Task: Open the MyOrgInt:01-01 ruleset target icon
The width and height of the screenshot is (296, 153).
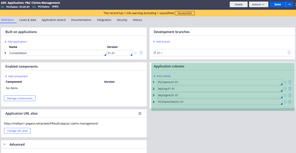Action: [x=285, y=95]
